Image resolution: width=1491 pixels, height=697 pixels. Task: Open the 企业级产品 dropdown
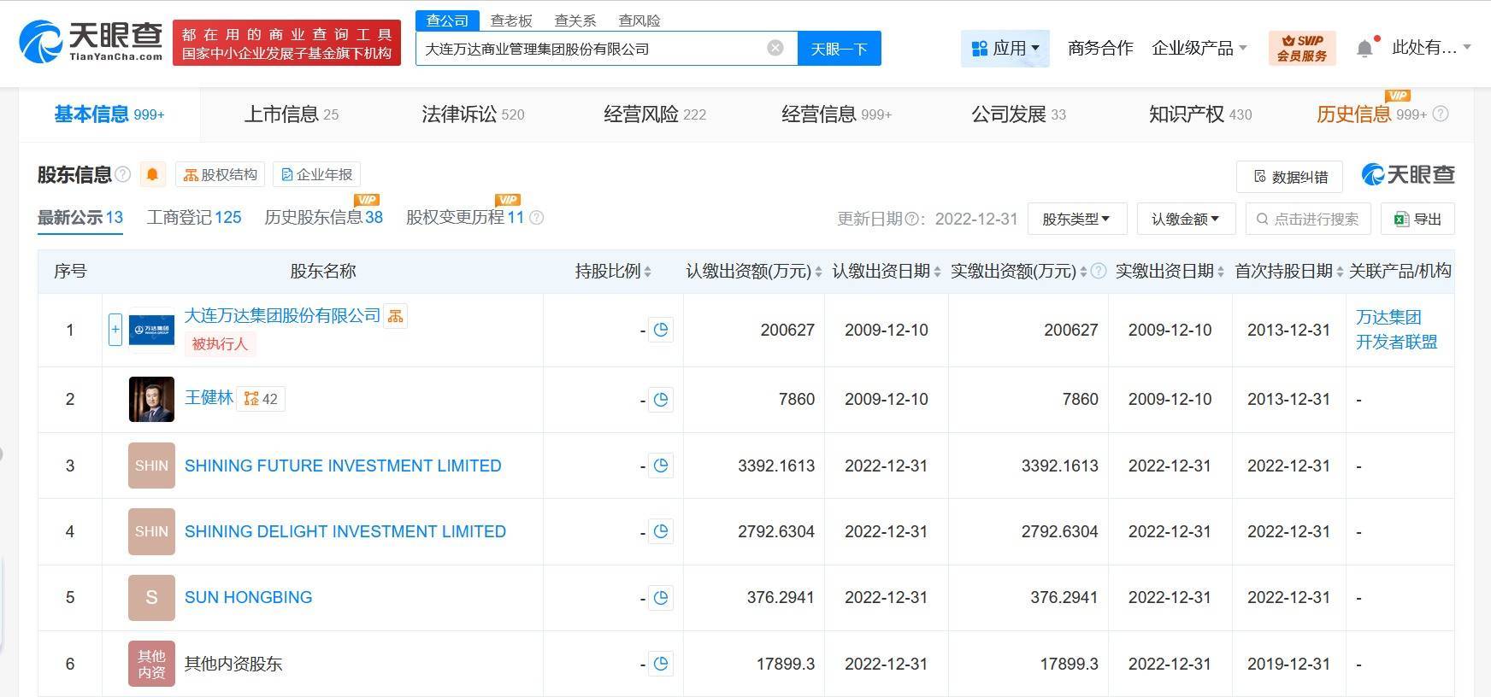[1199, 48]
